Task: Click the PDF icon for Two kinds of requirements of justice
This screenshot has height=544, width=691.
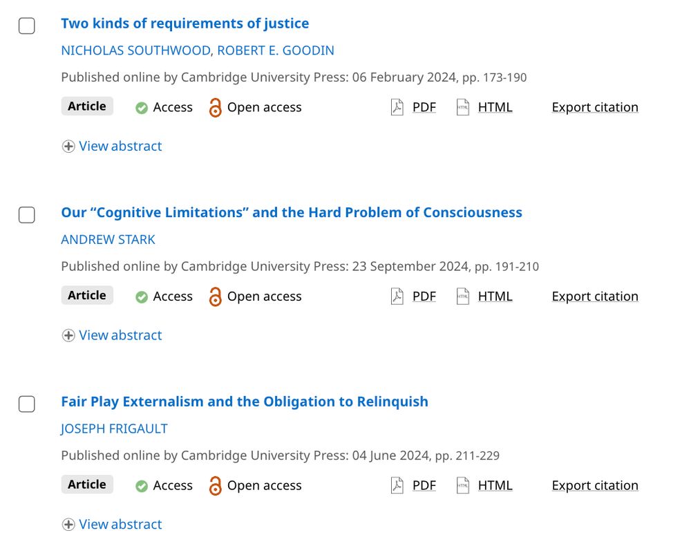Action: tap(397, 107)
